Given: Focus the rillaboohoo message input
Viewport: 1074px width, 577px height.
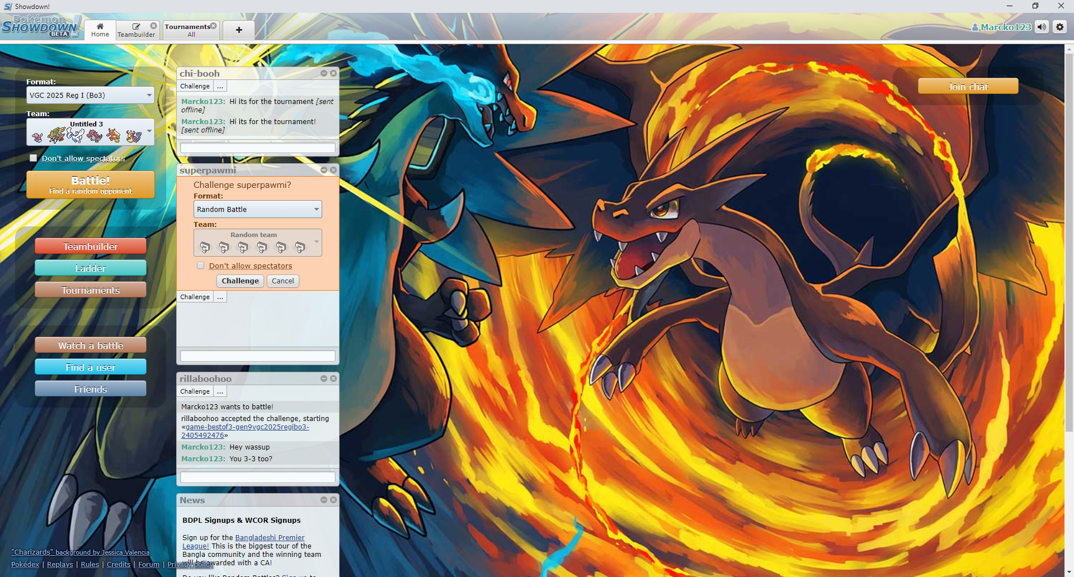Looking at the screenshot, I should (258, 477).
